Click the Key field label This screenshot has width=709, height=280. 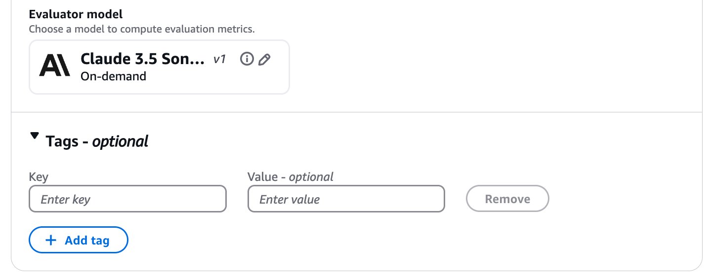[x=39, y=176]
